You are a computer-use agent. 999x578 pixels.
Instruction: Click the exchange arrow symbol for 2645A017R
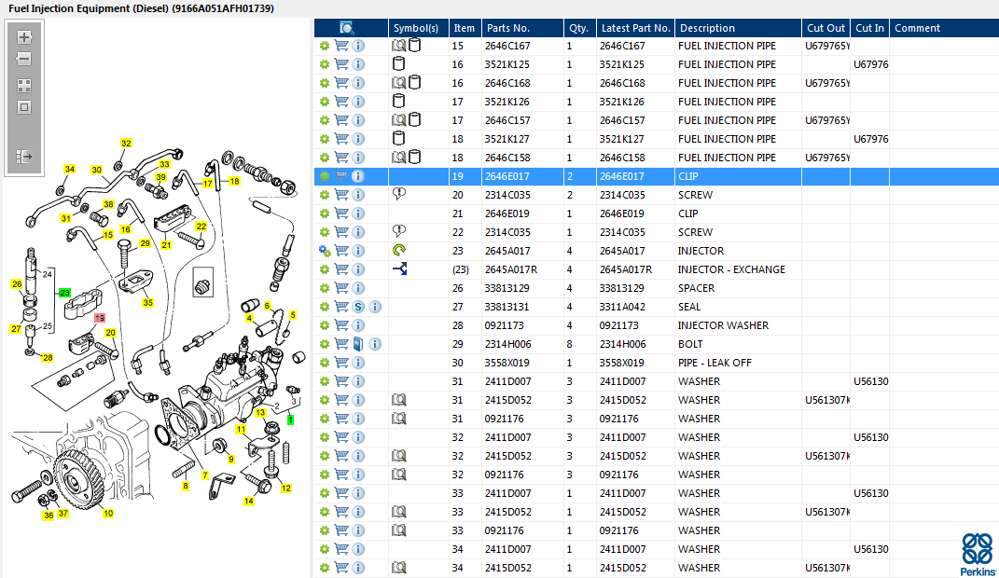point(400,268)
